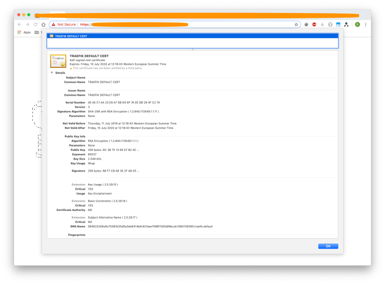
Task: Open the certificate chain dropdown area
Action: (x=192, y=43)
